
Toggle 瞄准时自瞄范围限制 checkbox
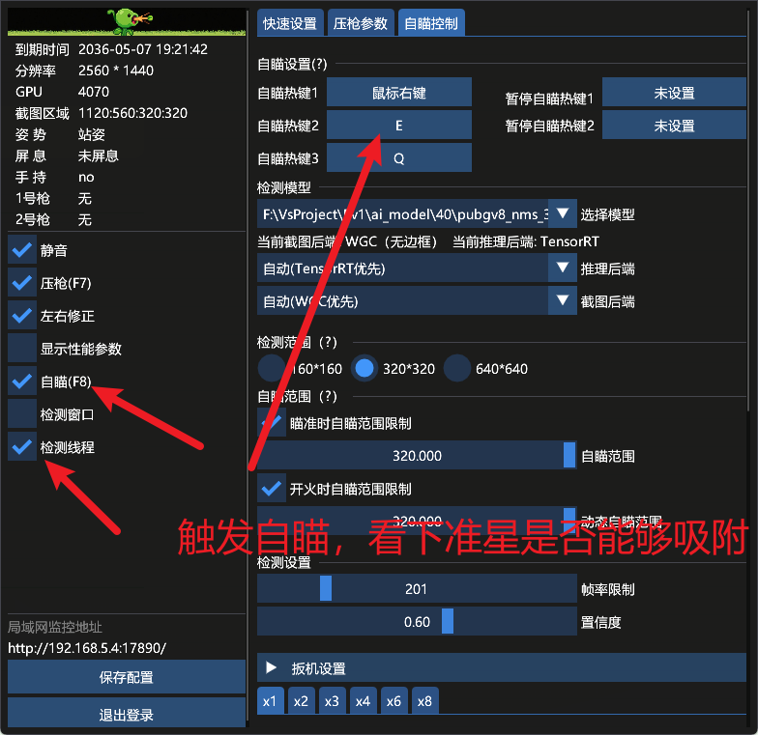[271, 423]
